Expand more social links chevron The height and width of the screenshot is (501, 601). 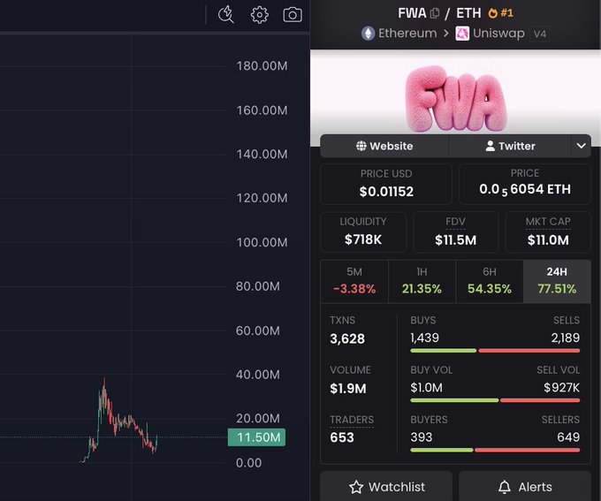(581, 146)
